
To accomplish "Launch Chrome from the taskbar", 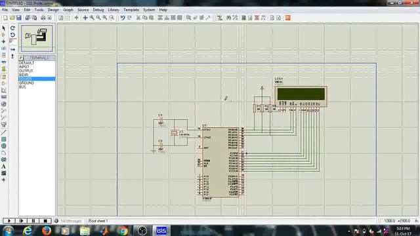I will click(123, 230).
